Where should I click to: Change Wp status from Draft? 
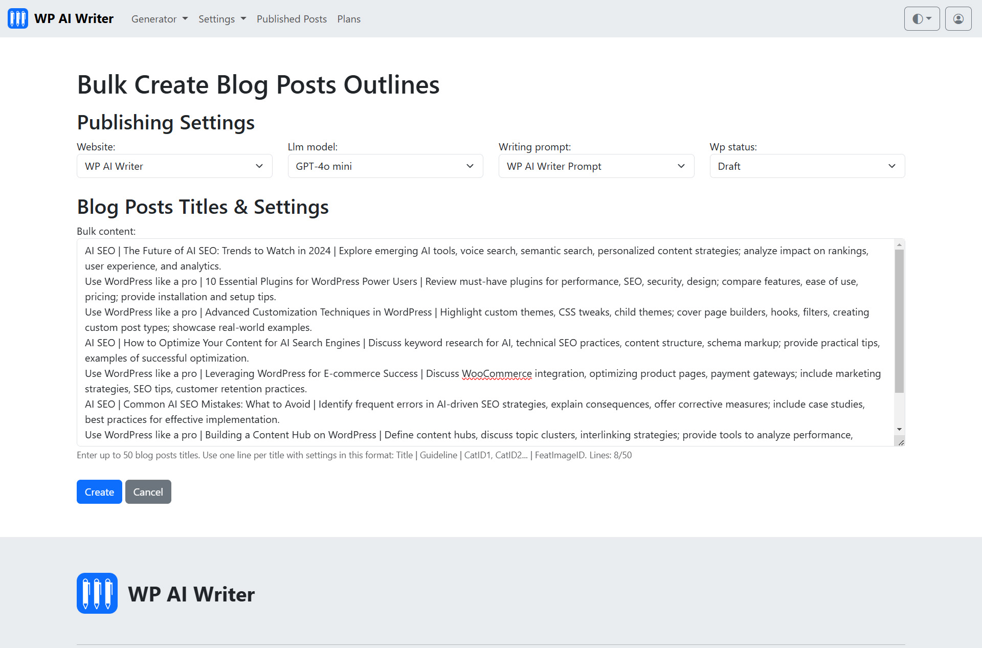[x=807, y=166]
